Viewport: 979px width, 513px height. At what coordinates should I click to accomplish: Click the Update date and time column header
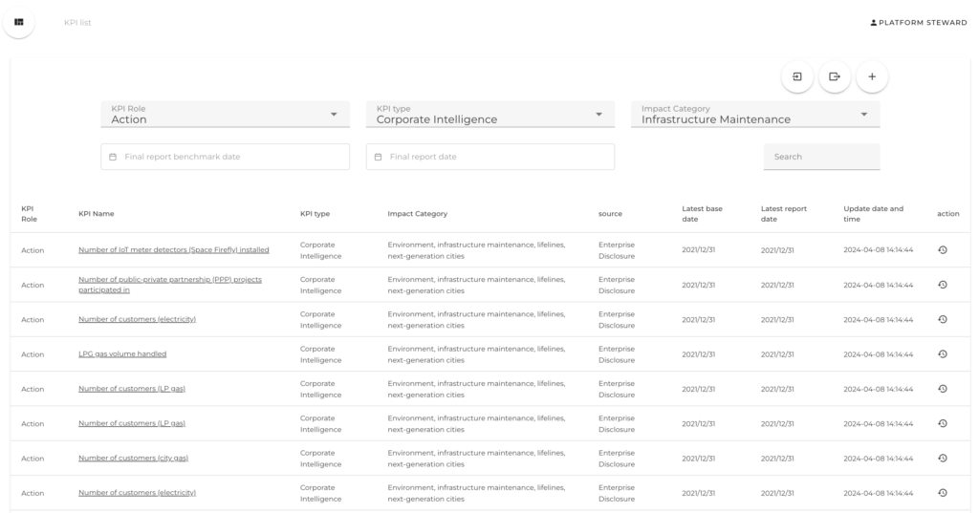873,214
